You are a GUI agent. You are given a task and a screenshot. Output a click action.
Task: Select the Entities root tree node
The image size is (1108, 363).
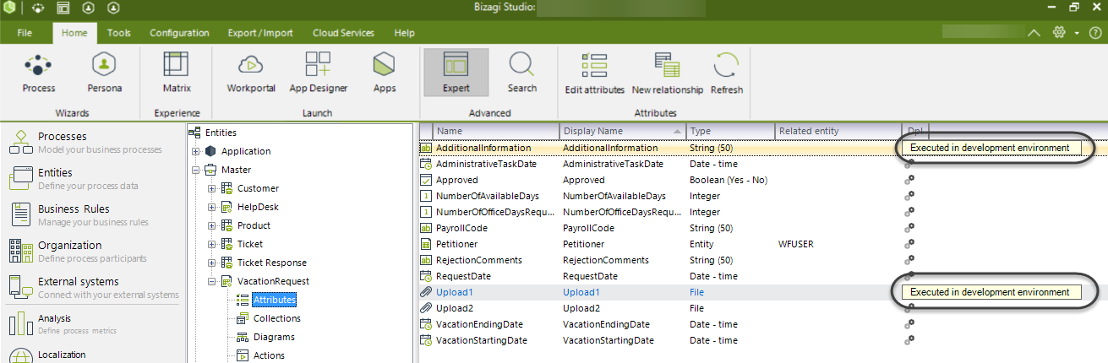221,133
